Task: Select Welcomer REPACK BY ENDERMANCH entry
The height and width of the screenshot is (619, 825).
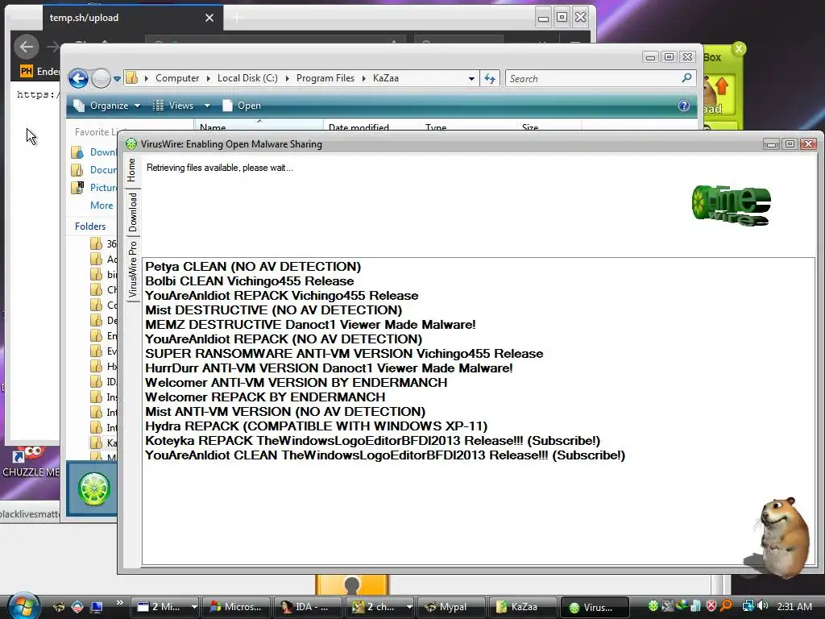Action: coord(265,397)
